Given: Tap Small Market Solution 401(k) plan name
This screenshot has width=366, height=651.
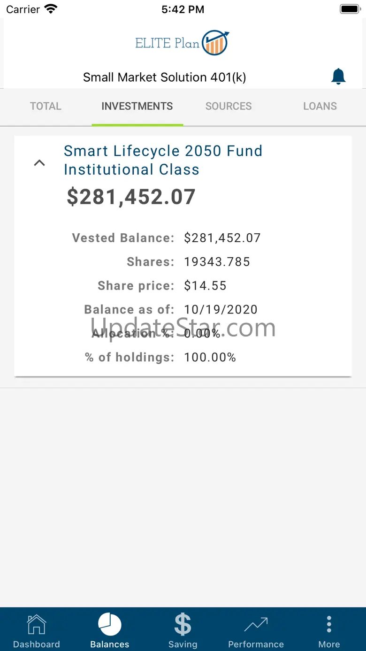Looking at the screenshot, I should (165, 77).
